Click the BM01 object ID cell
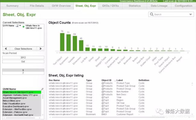This screenshot has width=196, height=120. 104,114
